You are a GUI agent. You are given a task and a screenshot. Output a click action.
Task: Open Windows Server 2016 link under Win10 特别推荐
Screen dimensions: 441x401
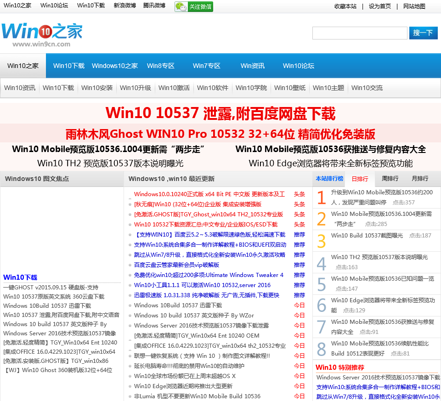pyautogui.click(x=378, y=378)
